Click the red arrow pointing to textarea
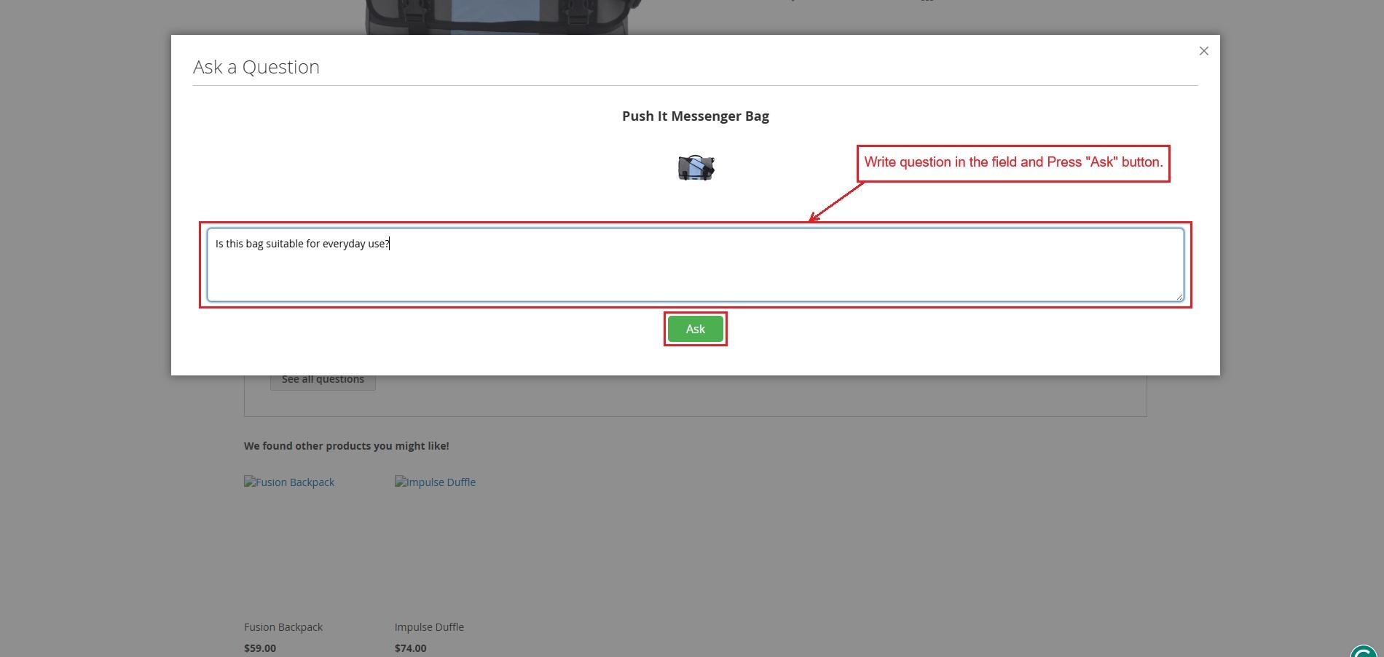The width and height of the screenshot is (1384, 657). tap(836, 202)
